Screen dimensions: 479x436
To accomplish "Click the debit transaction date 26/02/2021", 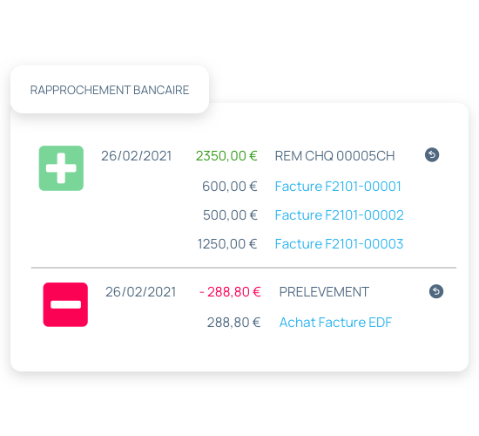I will coord(140,291).
